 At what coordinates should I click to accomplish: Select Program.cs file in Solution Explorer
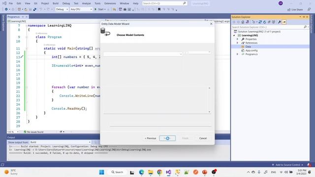[252, 54]
